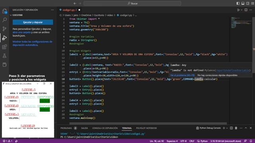Viewport: 255px width, 143px height.
Task: Click green CALCULAR button in preview window
Action: [45, 101]
